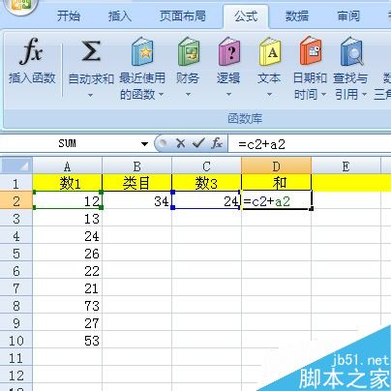Open the Logical (逻辑) functions icon
The width and height of the screenshot is (391, 391).
point(228,51)
